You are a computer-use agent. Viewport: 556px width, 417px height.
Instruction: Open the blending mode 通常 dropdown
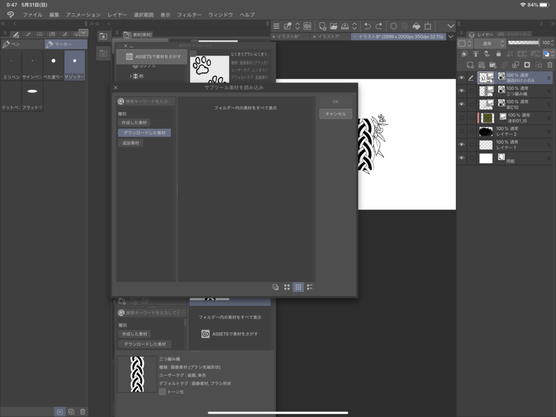coord(489,43)
